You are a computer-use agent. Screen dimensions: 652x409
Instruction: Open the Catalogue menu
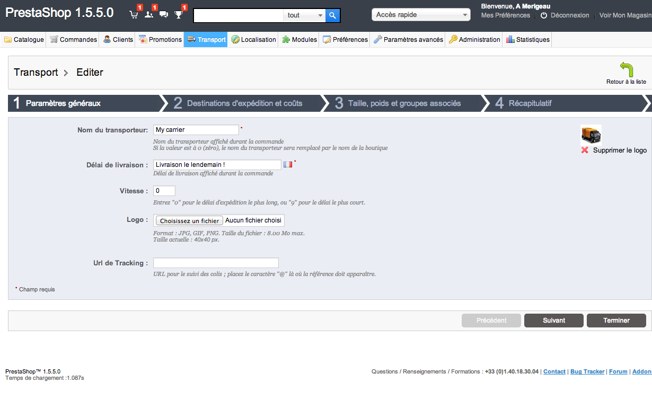[24, 40]
